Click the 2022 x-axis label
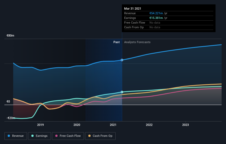This screenshot has height=144, width=226. [x=149, y=125]
